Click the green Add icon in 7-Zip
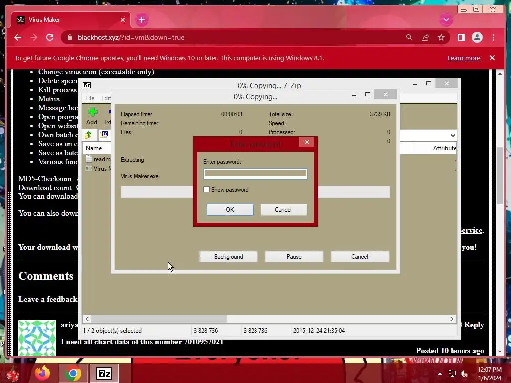511x383 pixels. click(x=92, y=112)
